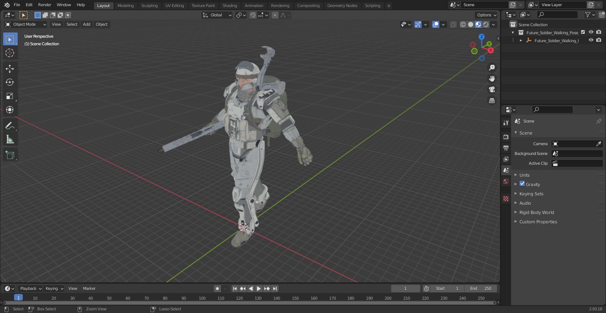Expand the Future_Soldier_Walking_I tree item
Image resolution: width=606 pixels, height=313 pixels.
pos(521,40)
